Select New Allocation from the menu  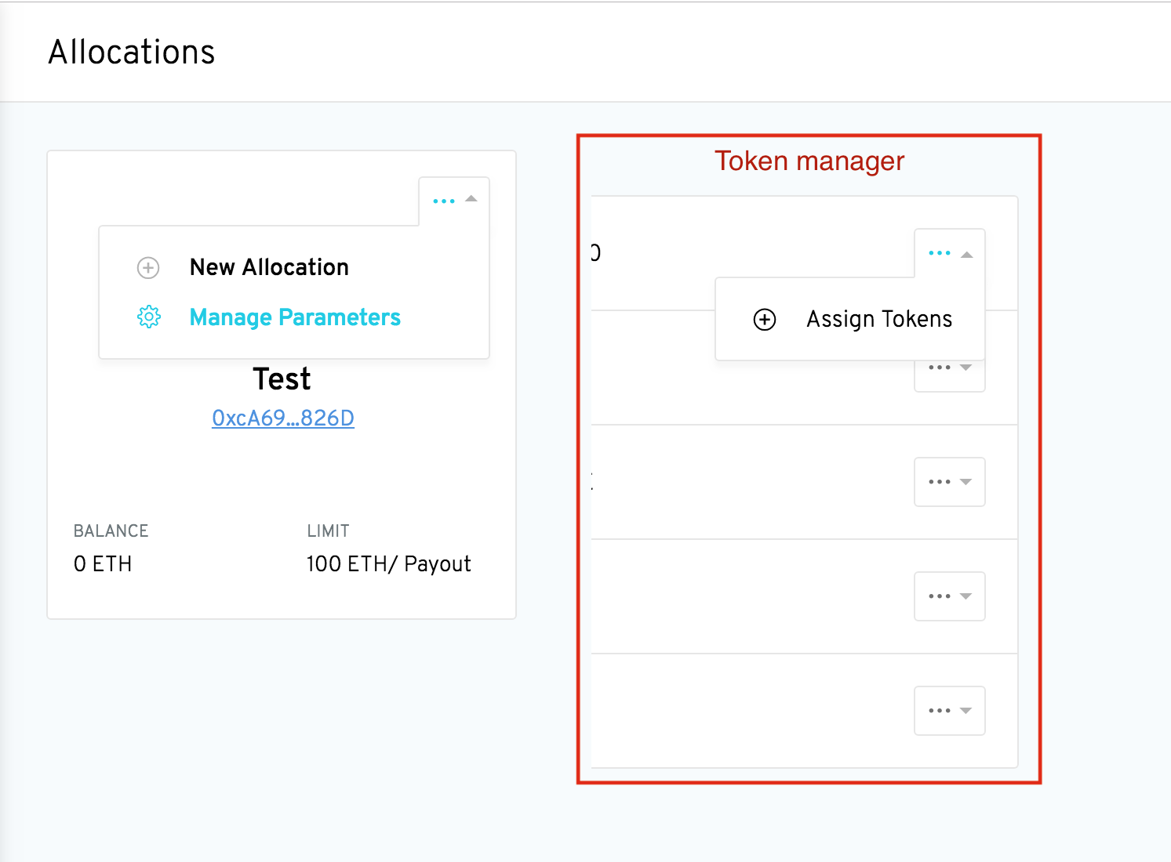click(268, 267)
